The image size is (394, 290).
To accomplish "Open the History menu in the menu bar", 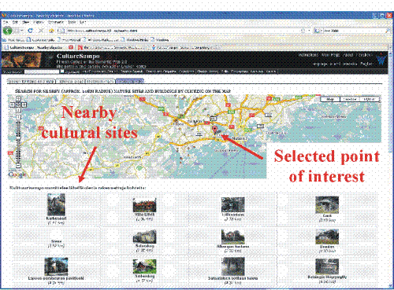I will click(39, 22).
